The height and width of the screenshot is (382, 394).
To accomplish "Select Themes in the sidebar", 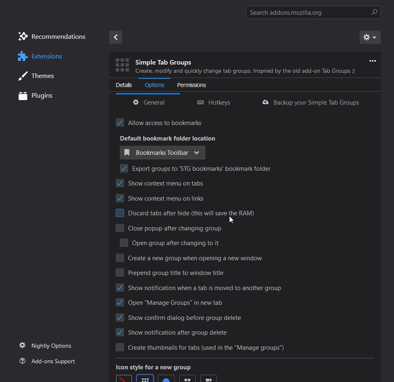I will (x=36, y=76).
